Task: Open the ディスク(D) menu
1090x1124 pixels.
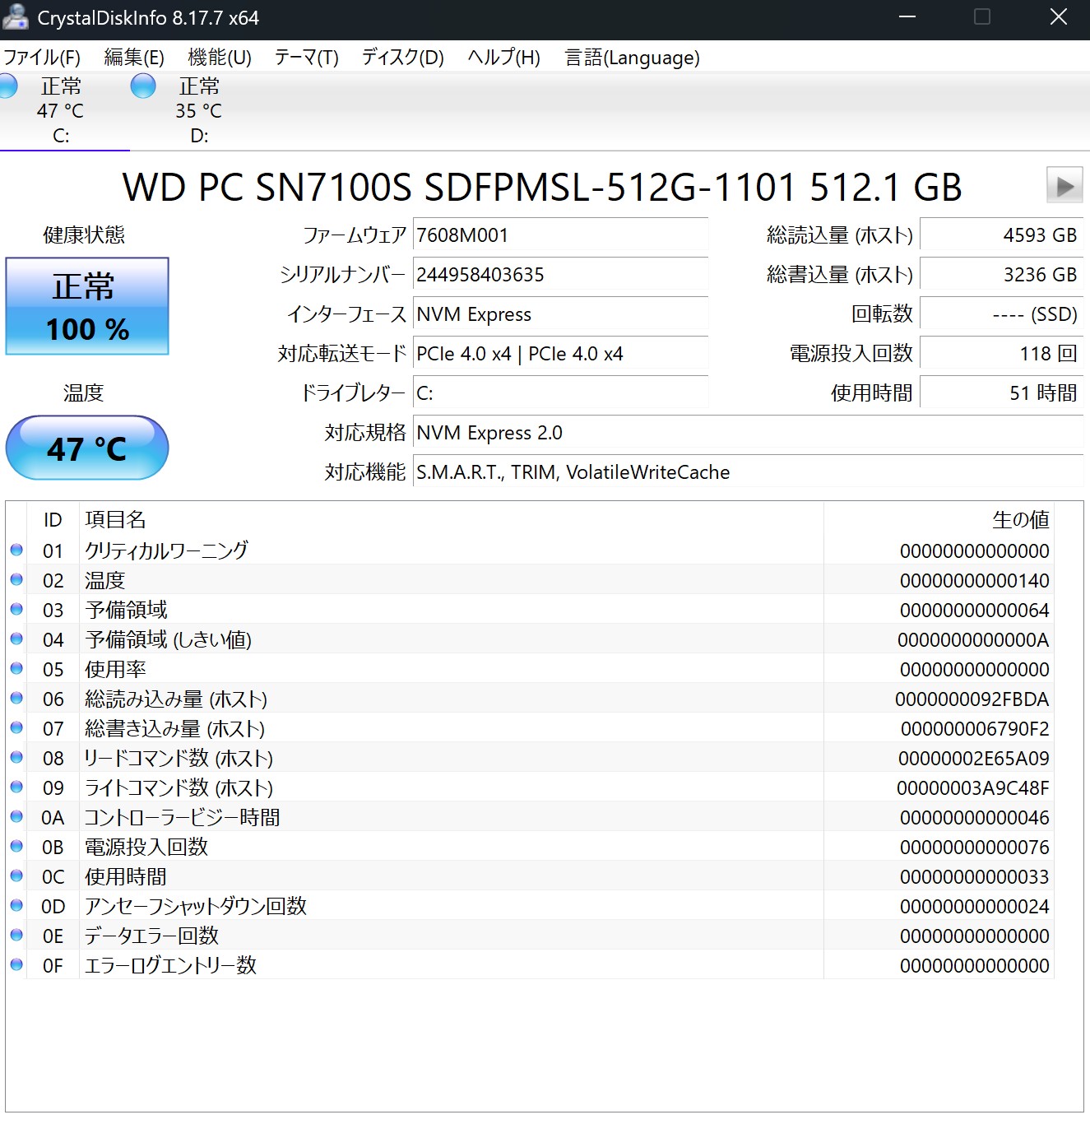Action: point(403,58)
